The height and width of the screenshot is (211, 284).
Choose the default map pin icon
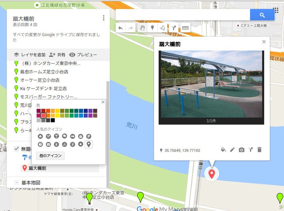coord(88,144)
